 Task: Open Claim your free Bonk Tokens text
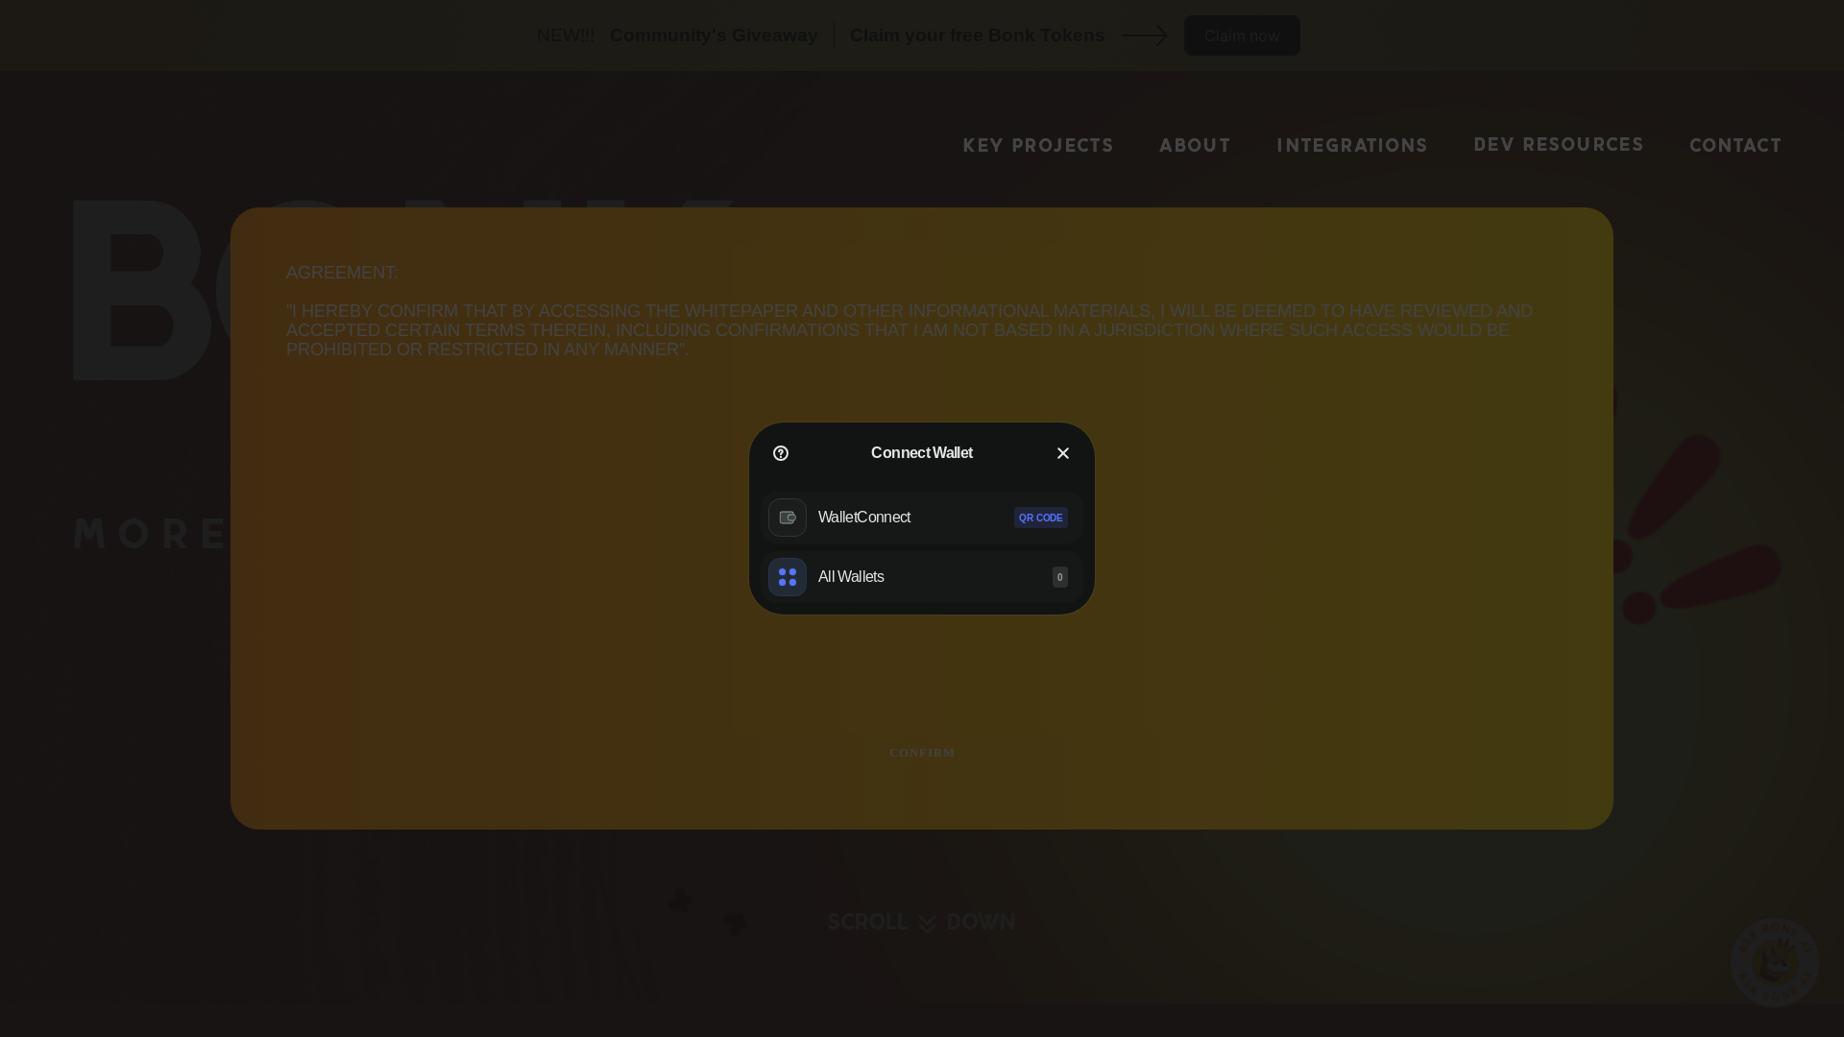click(x=977, y=36)
